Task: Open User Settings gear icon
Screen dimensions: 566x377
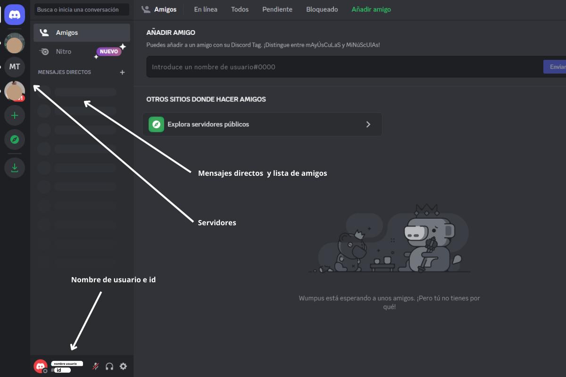Action: point(123,366)
